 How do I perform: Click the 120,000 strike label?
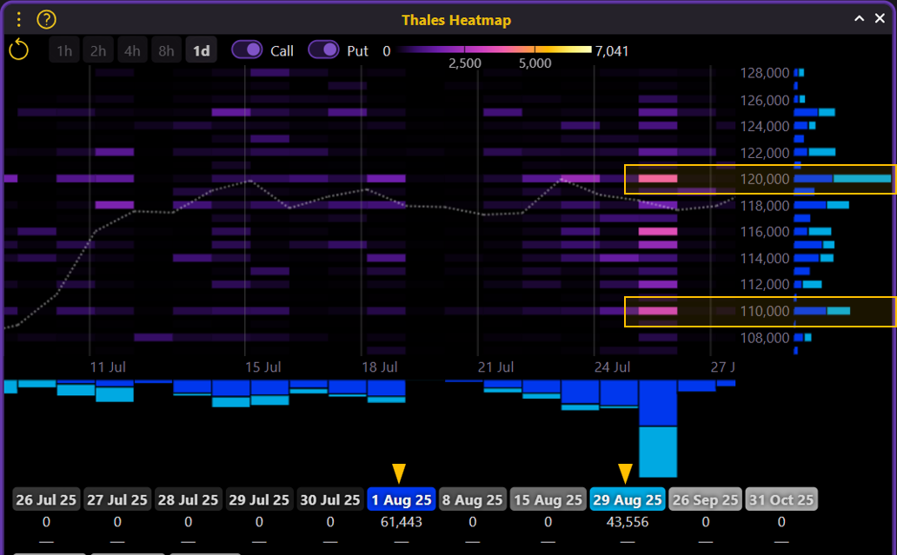pyautogui.click(x=765, y=179)
